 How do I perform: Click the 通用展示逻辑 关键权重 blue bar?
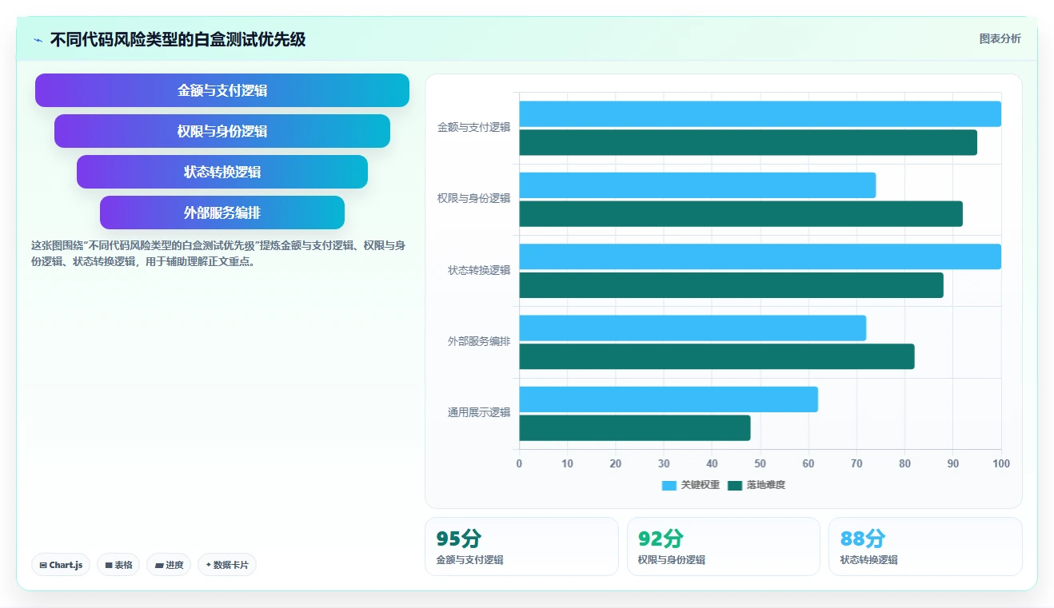click(x=669, y=399)
